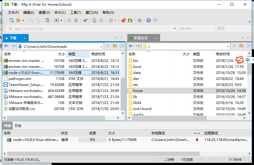254x165 pixels.
Task: Select the lost+found remote folder
Action: 187,109
